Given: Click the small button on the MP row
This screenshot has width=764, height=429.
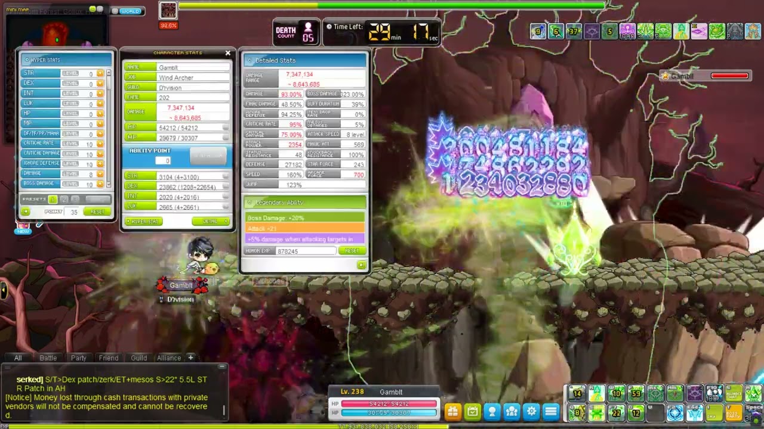Looking at the screenshot, I should 226,138.
